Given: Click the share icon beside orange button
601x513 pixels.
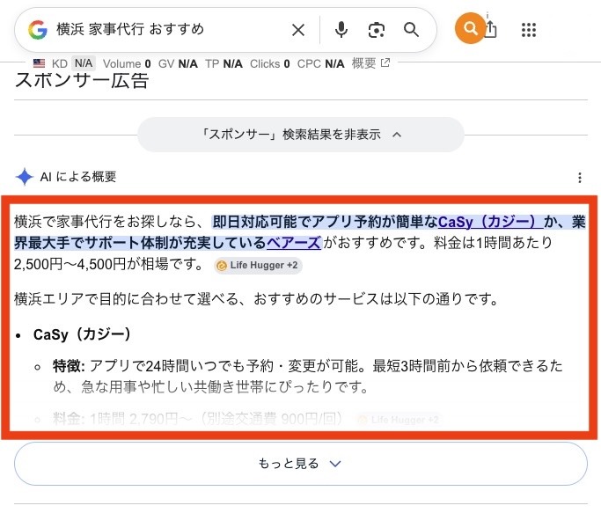Looking at the screenshot, I should tap(491, 29).
